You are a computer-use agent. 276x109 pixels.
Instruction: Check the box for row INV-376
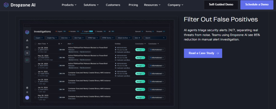pyautogui.click(x=35, y=74)
